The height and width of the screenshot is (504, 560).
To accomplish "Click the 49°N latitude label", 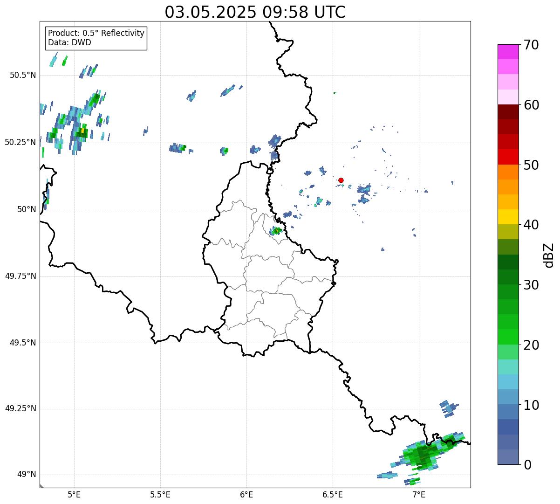I will (x=27, y=475).
